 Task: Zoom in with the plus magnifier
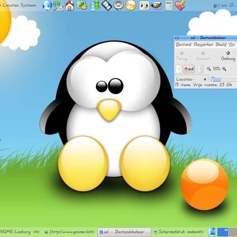coord(224,69)
